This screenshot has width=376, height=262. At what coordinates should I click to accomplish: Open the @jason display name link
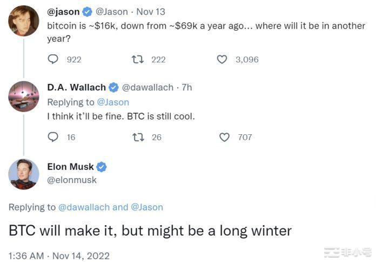tap(63, 12)
